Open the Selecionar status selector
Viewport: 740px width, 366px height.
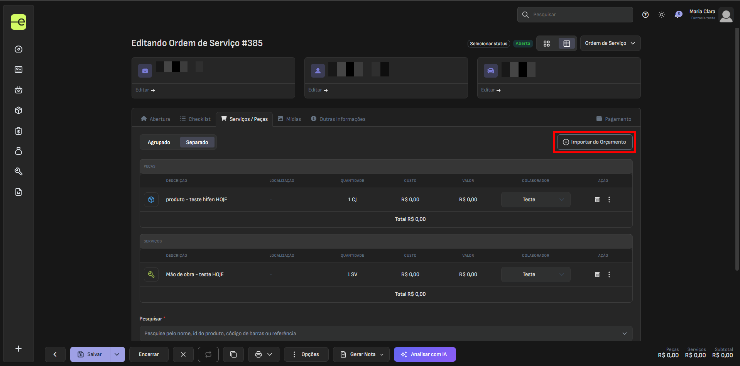489,44
